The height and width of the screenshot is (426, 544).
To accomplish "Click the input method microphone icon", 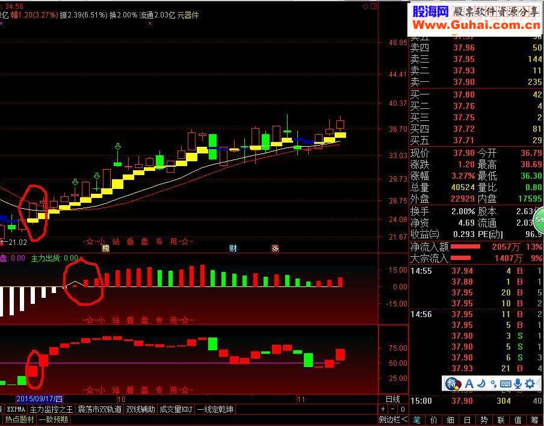I will 518,384.
